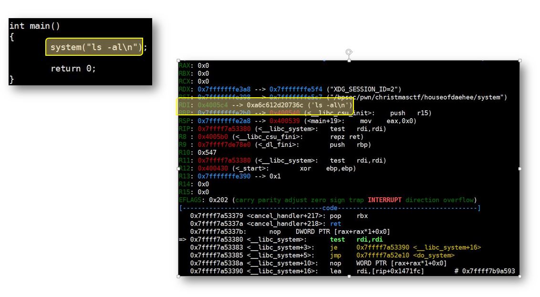Click the R12 register line showing _start
Viewport: 540px width, 297px height.
[x=267, y=168]
